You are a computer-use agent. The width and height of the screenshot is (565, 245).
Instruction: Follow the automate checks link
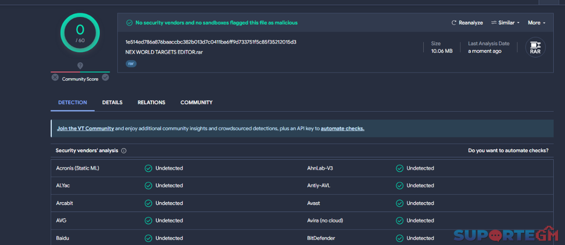342,128
